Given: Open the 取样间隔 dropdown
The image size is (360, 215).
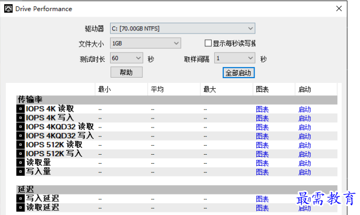Looking at the screenshot, I should coord(235,58).
